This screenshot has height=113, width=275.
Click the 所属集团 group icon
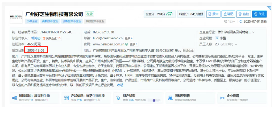coord(14,98)
